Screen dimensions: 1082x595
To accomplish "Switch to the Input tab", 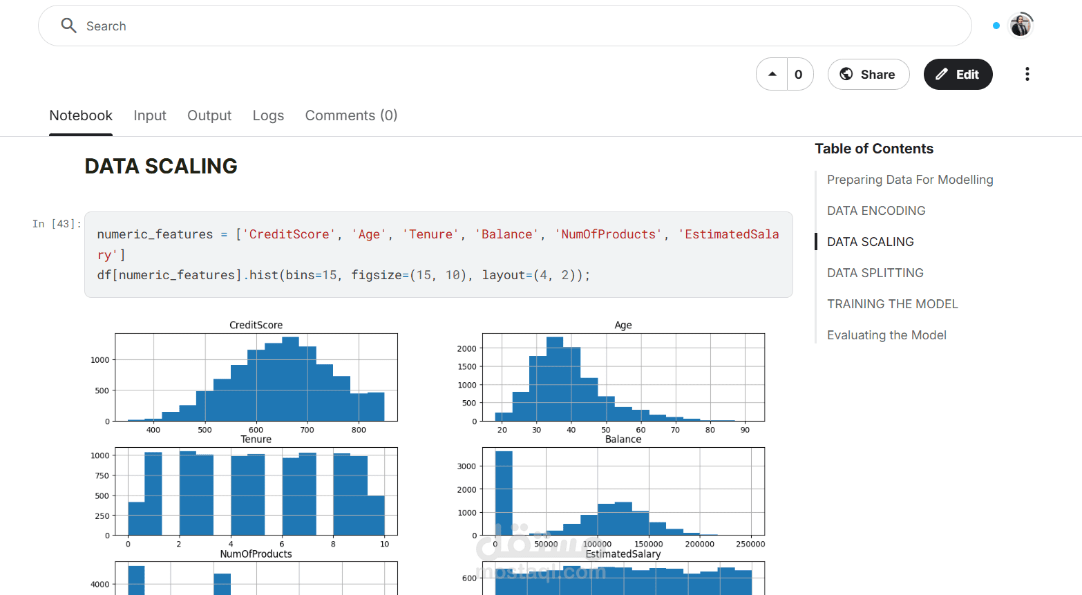I will coord(150,115).
